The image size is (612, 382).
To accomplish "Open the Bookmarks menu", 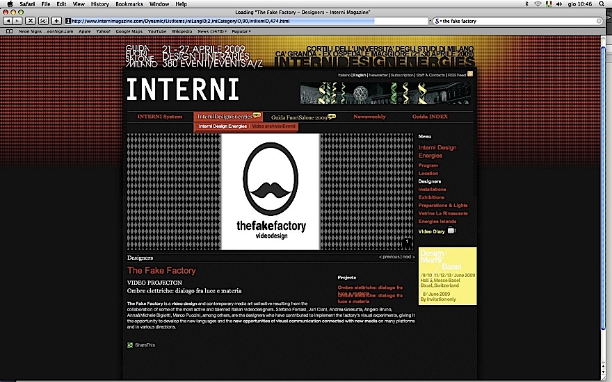I will pyautogui.click(x=129, y=4).
